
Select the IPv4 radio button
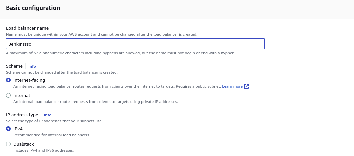pyautogui.click(x=8, y=129)
